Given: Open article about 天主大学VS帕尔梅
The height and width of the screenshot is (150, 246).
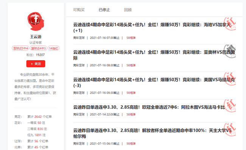Looking at the screenshot, I should click(x=152, y=133).
